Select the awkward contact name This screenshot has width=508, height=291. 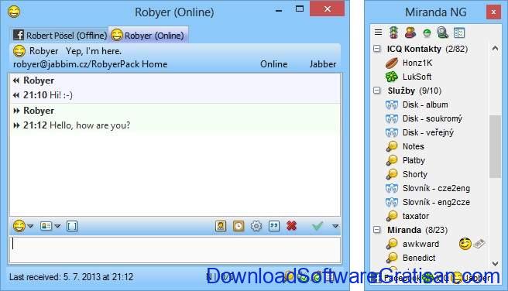click(420, 244)
